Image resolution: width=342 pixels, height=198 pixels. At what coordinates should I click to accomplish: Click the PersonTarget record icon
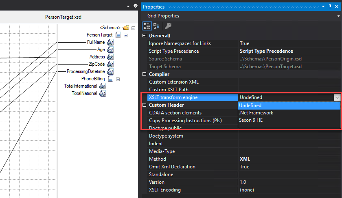tap(118, 35)
